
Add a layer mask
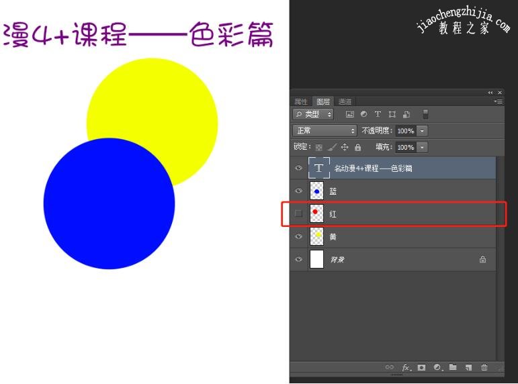(x=421, y=367)
